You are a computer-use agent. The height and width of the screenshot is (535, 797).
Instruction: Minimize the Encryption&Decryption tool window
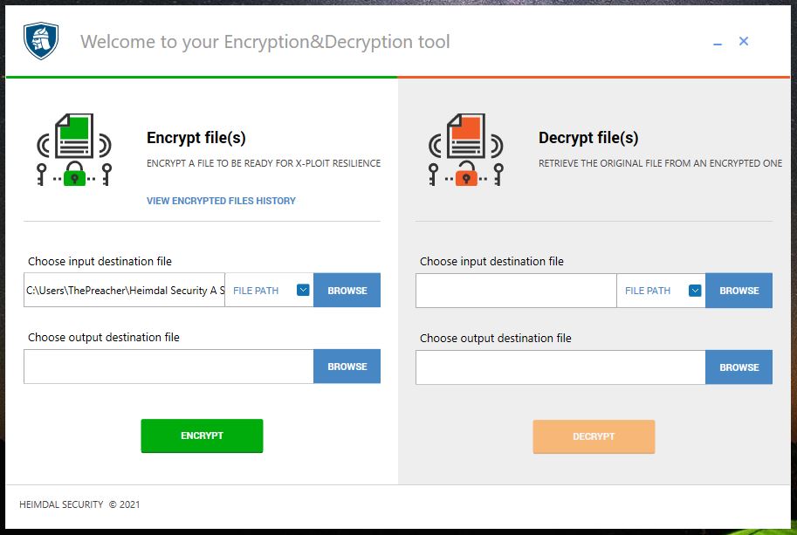tap(718, 44)
